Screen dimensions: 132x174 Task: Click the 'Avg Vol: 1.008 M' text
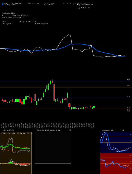point(85,5)
